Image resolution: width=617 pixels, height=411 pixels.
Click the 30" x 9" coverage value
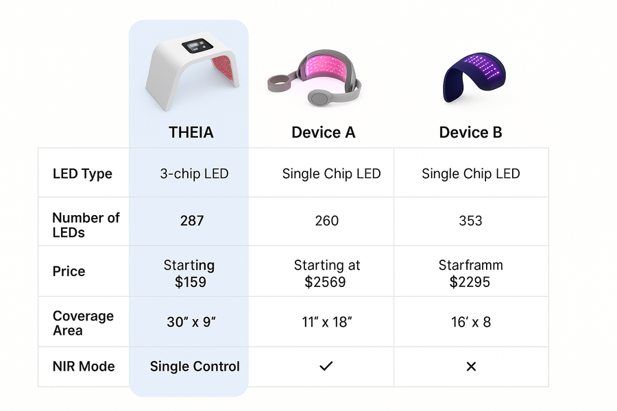(x=191, y=322)
